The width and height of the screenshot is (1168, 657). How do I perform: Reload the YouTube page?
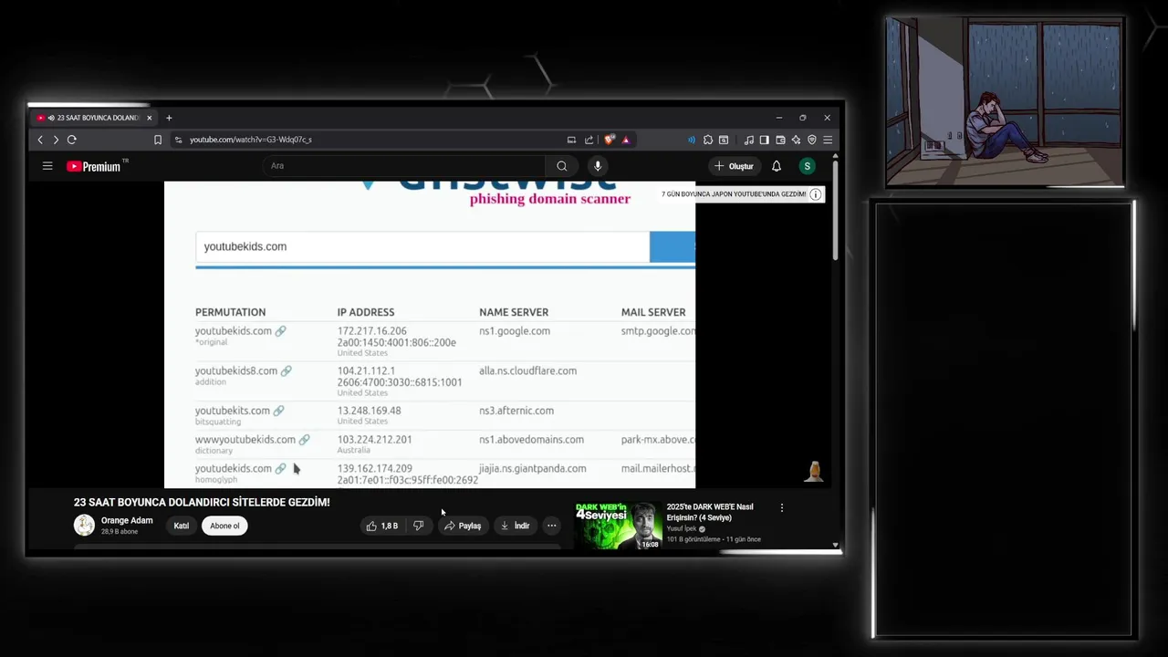tap(71, 140)
